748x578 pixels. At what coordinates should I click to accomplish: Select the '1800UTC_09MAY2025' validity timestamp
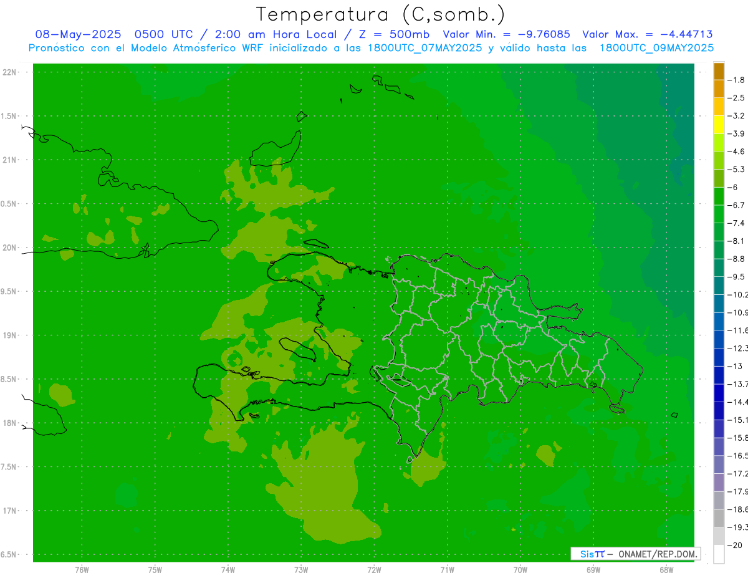tap(656, 47)
